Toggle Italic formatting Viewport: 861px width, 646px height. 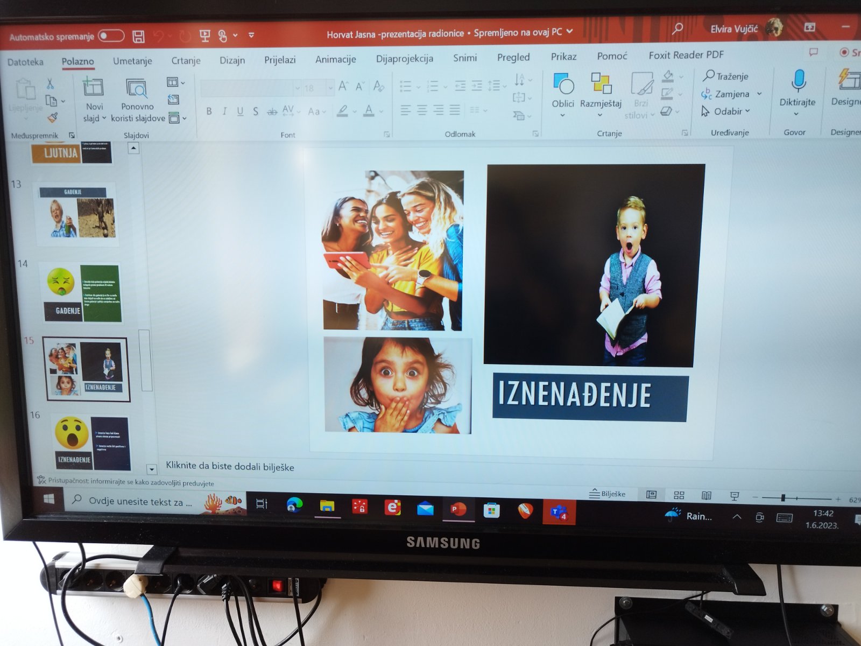[224, 111]
